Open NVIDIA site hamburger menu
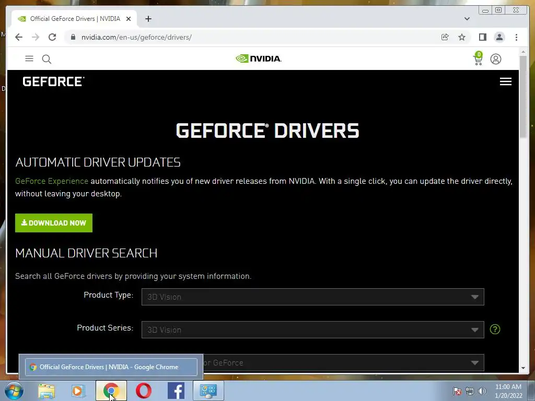This screenshot has height=401, width=535. pos(29,58)
